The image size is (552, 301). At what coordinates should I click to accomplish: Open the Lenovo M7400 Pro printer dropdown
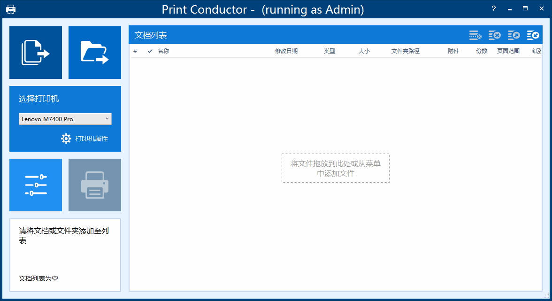65,119
